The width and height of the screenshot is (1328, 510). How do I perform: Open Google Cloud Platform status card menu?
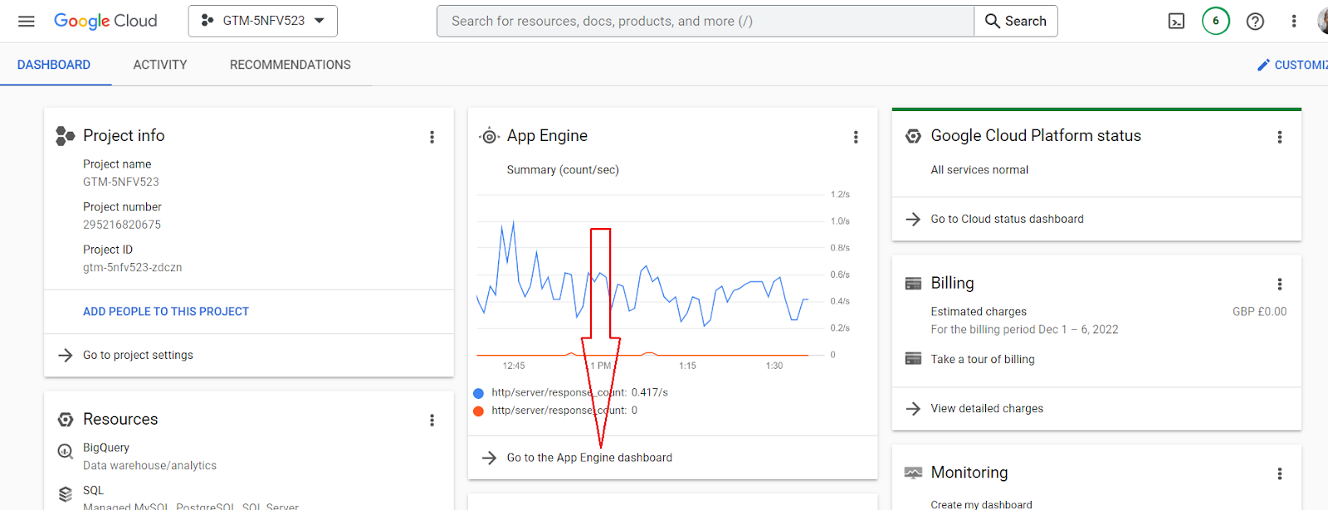click(1279, 137)
